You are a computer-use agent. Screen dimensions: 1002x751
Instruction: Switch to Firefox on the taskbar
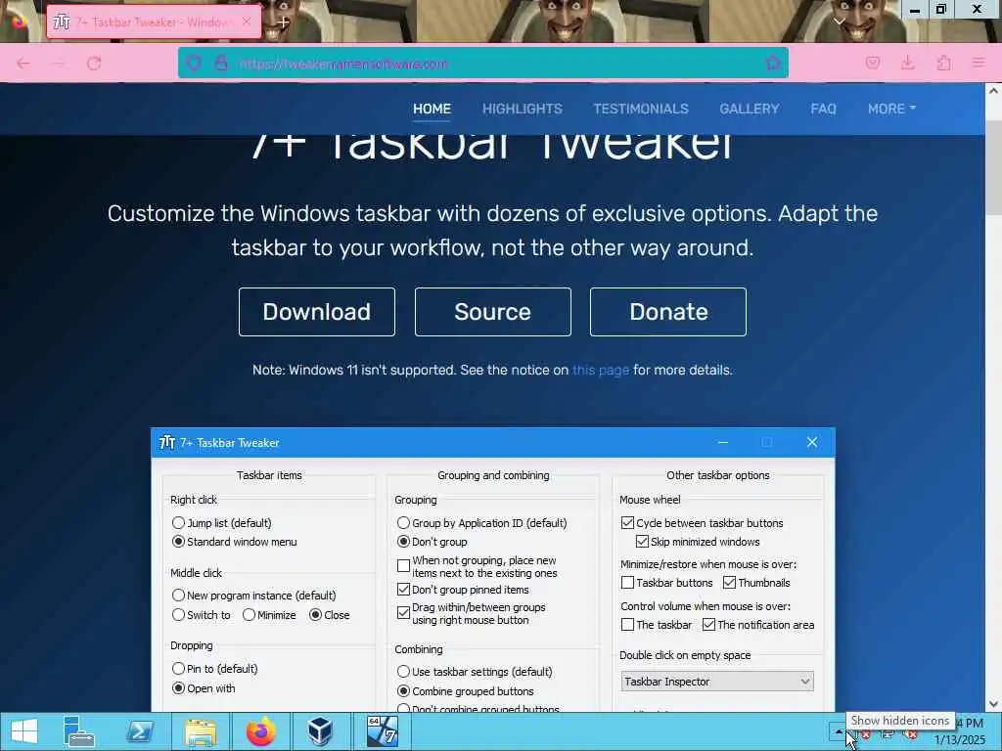pyautogui.click(x=260, y=731)
